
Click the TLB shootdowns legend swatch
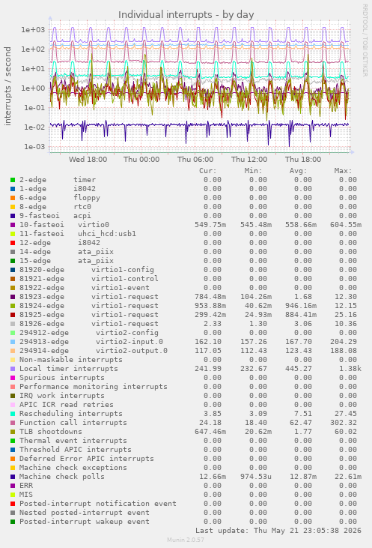[x=13, y=432]
